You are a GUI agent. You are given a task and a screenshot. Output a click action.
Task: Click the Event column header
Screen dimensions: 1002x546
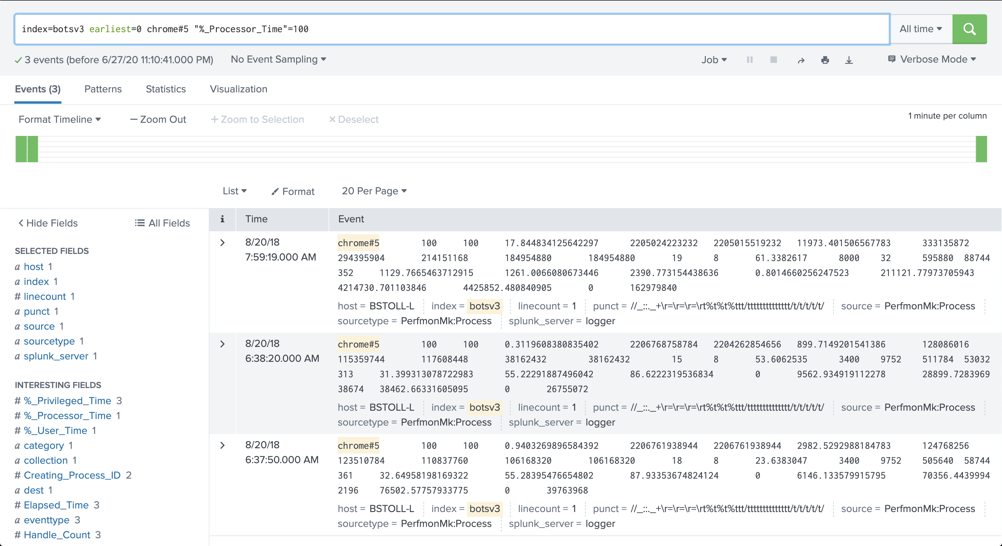click(x=351, y=219)
